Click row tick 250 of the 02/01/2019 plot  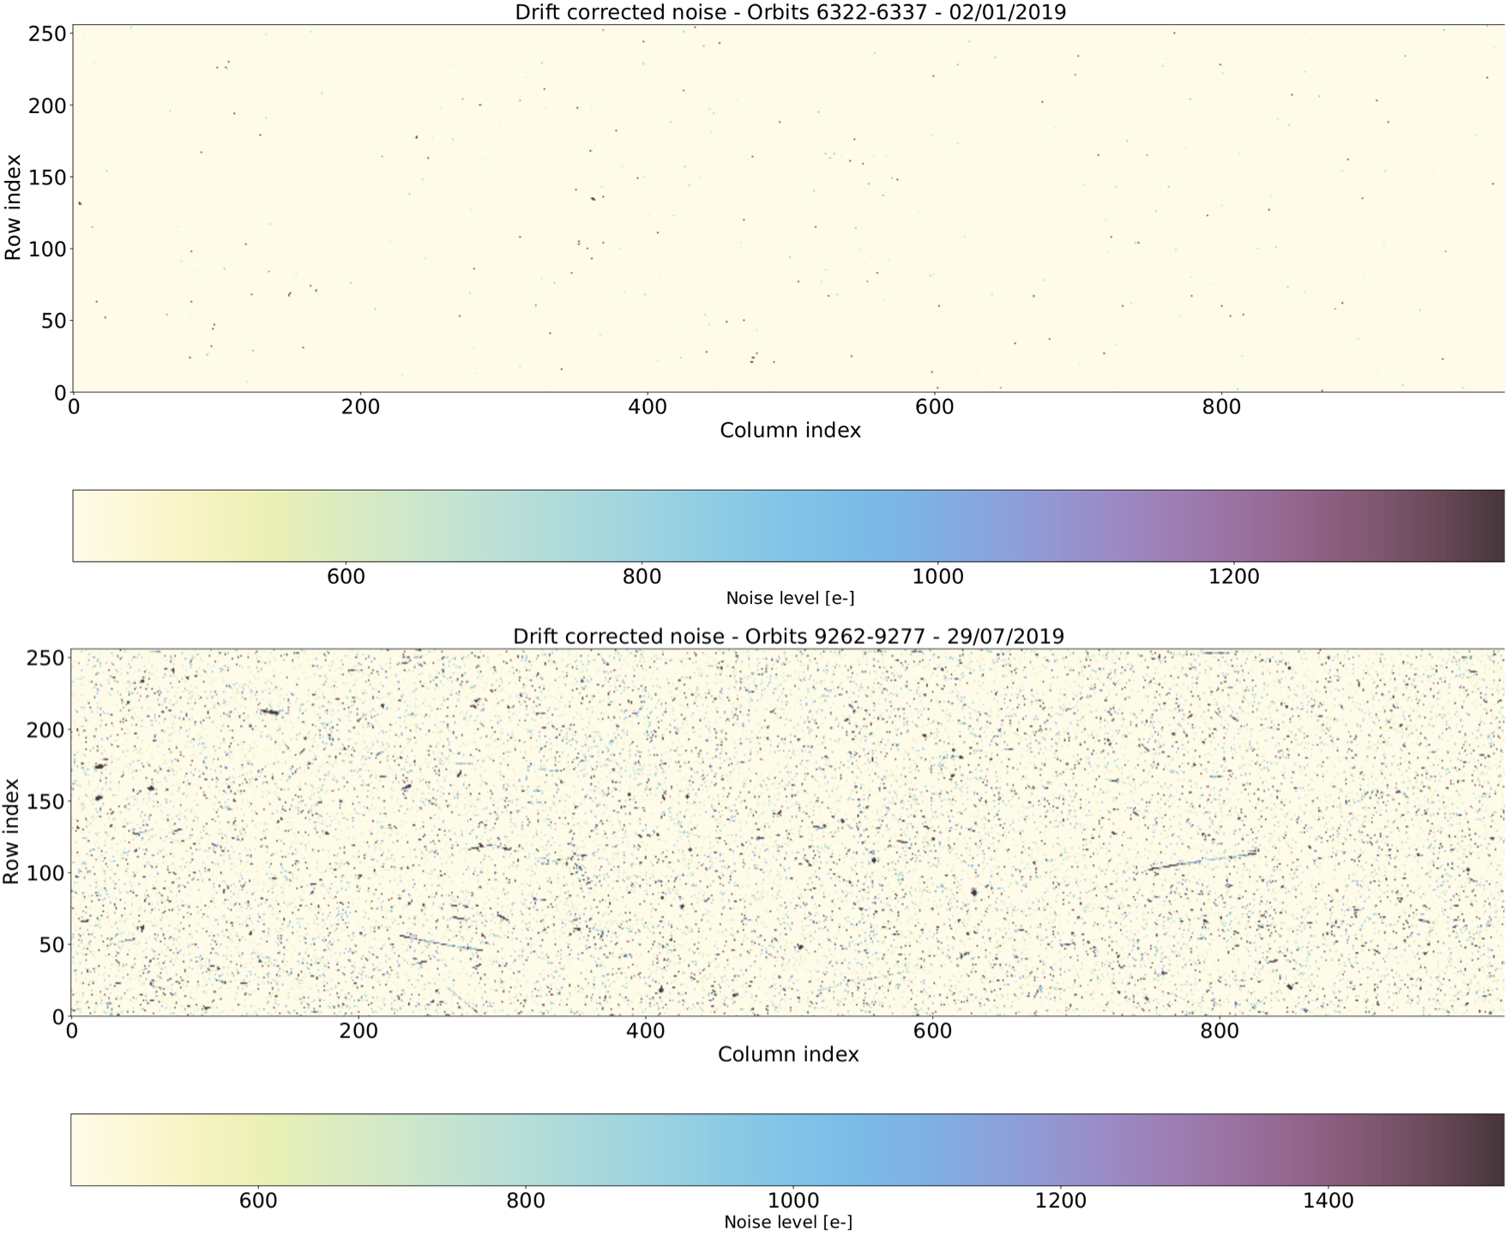(x=48, y=34)
